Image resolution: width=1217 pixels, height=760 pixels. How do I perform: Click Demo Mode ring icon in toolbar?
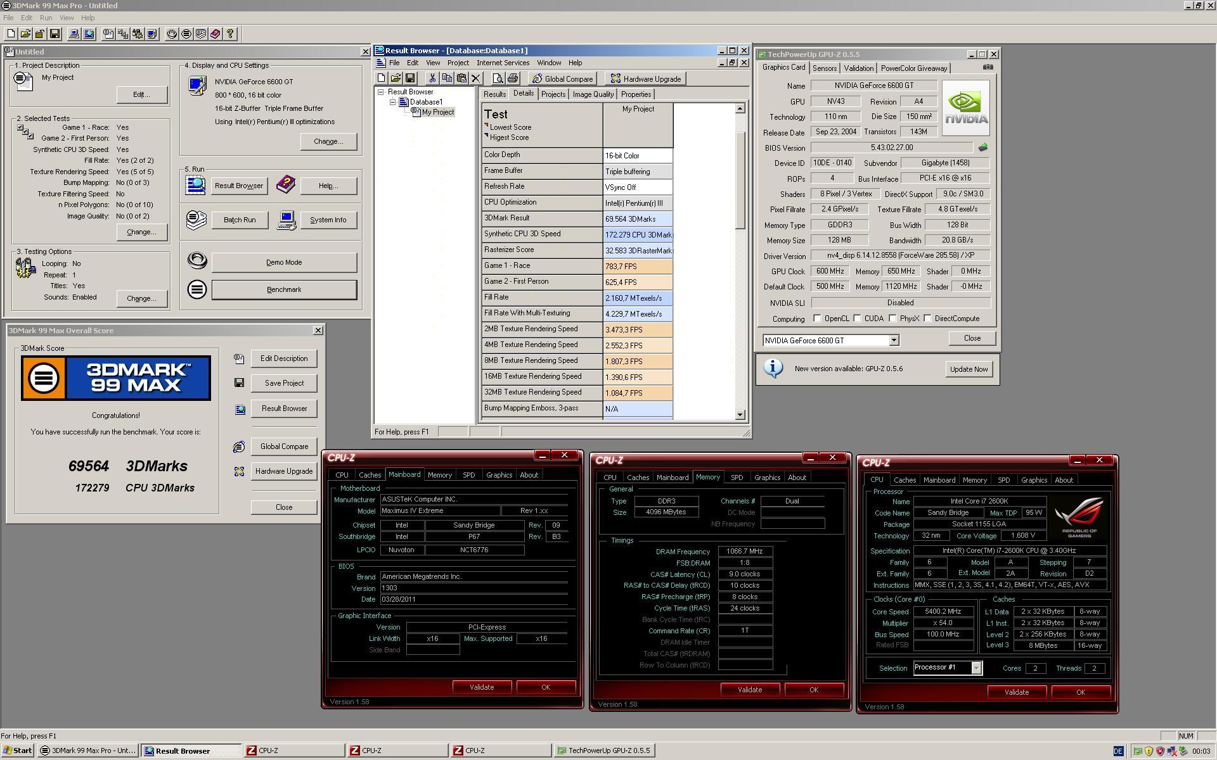tap(172, 34)
